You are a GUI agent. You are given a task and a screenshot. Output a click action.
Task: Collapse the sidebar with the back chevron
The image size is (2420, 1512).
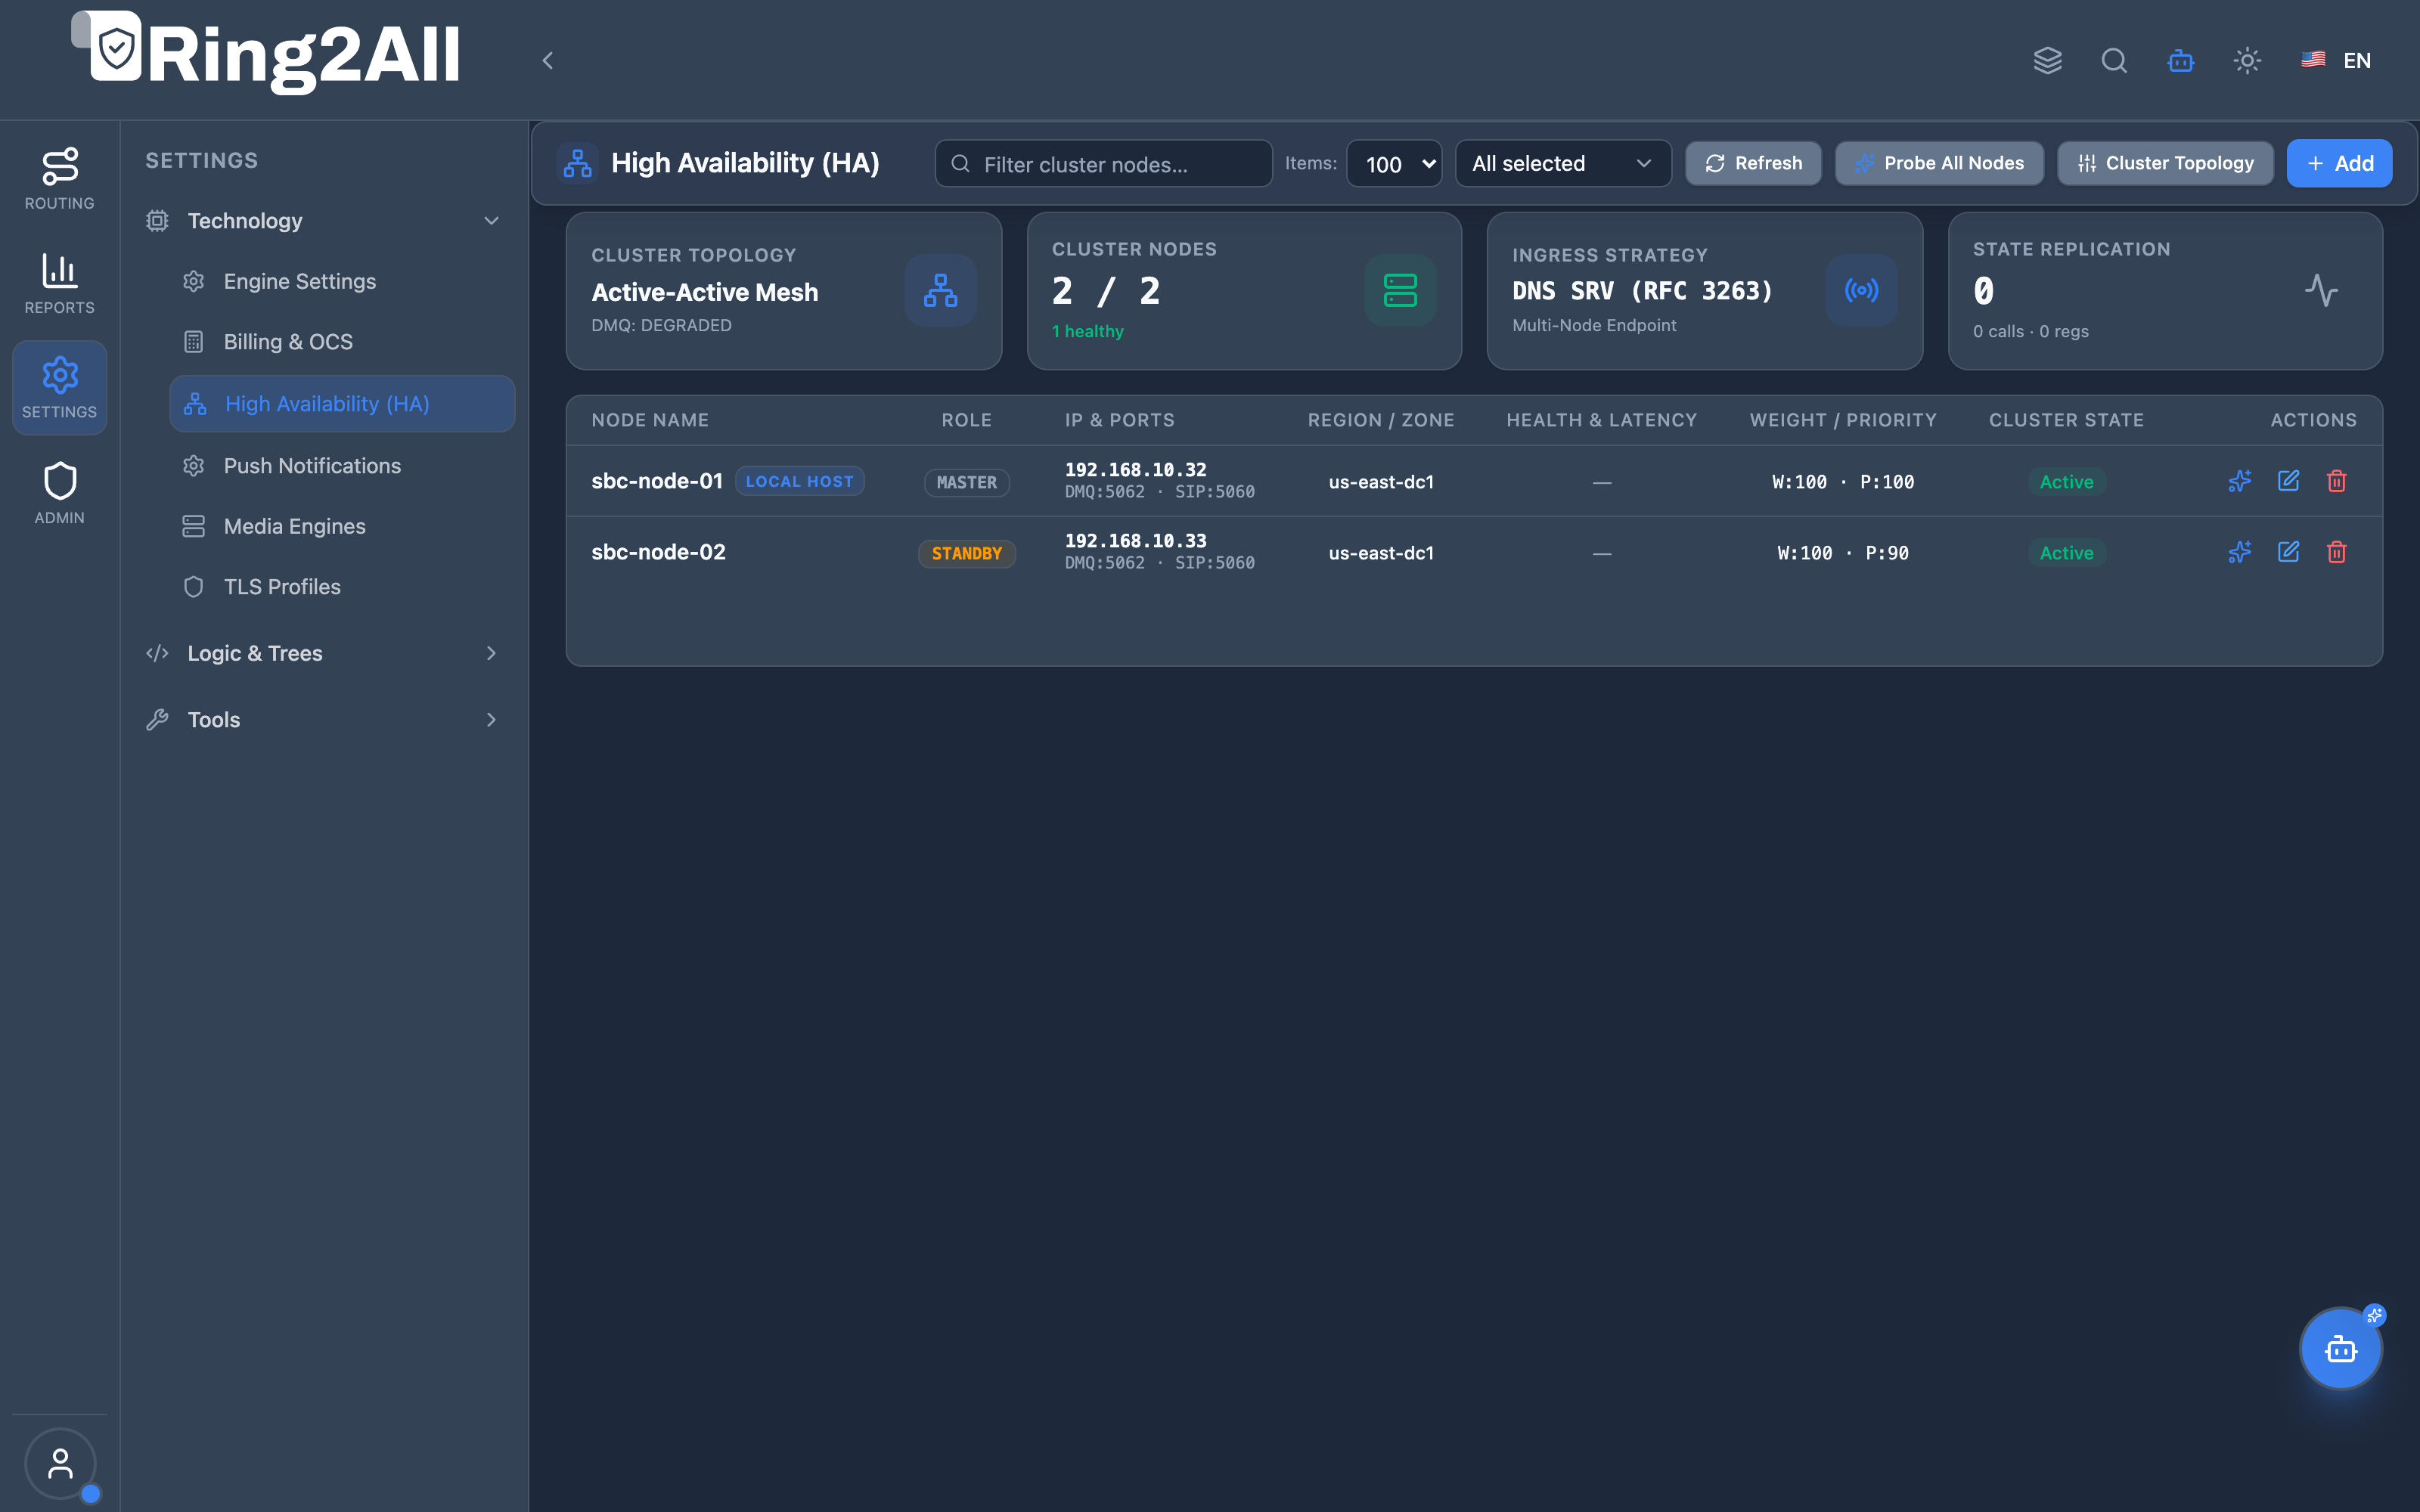click(547, 61)
